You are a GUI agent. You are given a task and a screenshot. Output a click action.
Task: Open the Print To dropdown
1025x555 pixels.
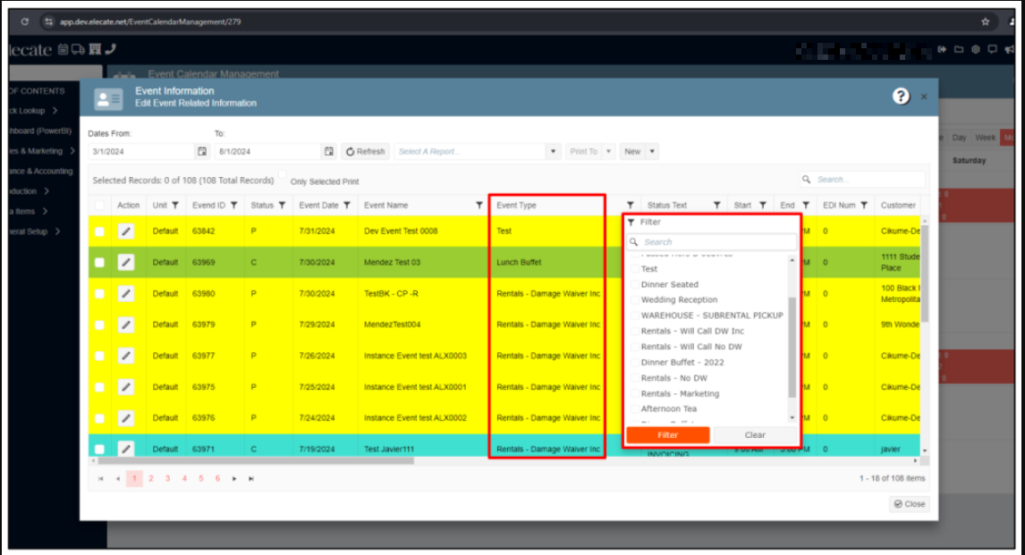click(x=609, y=152)
